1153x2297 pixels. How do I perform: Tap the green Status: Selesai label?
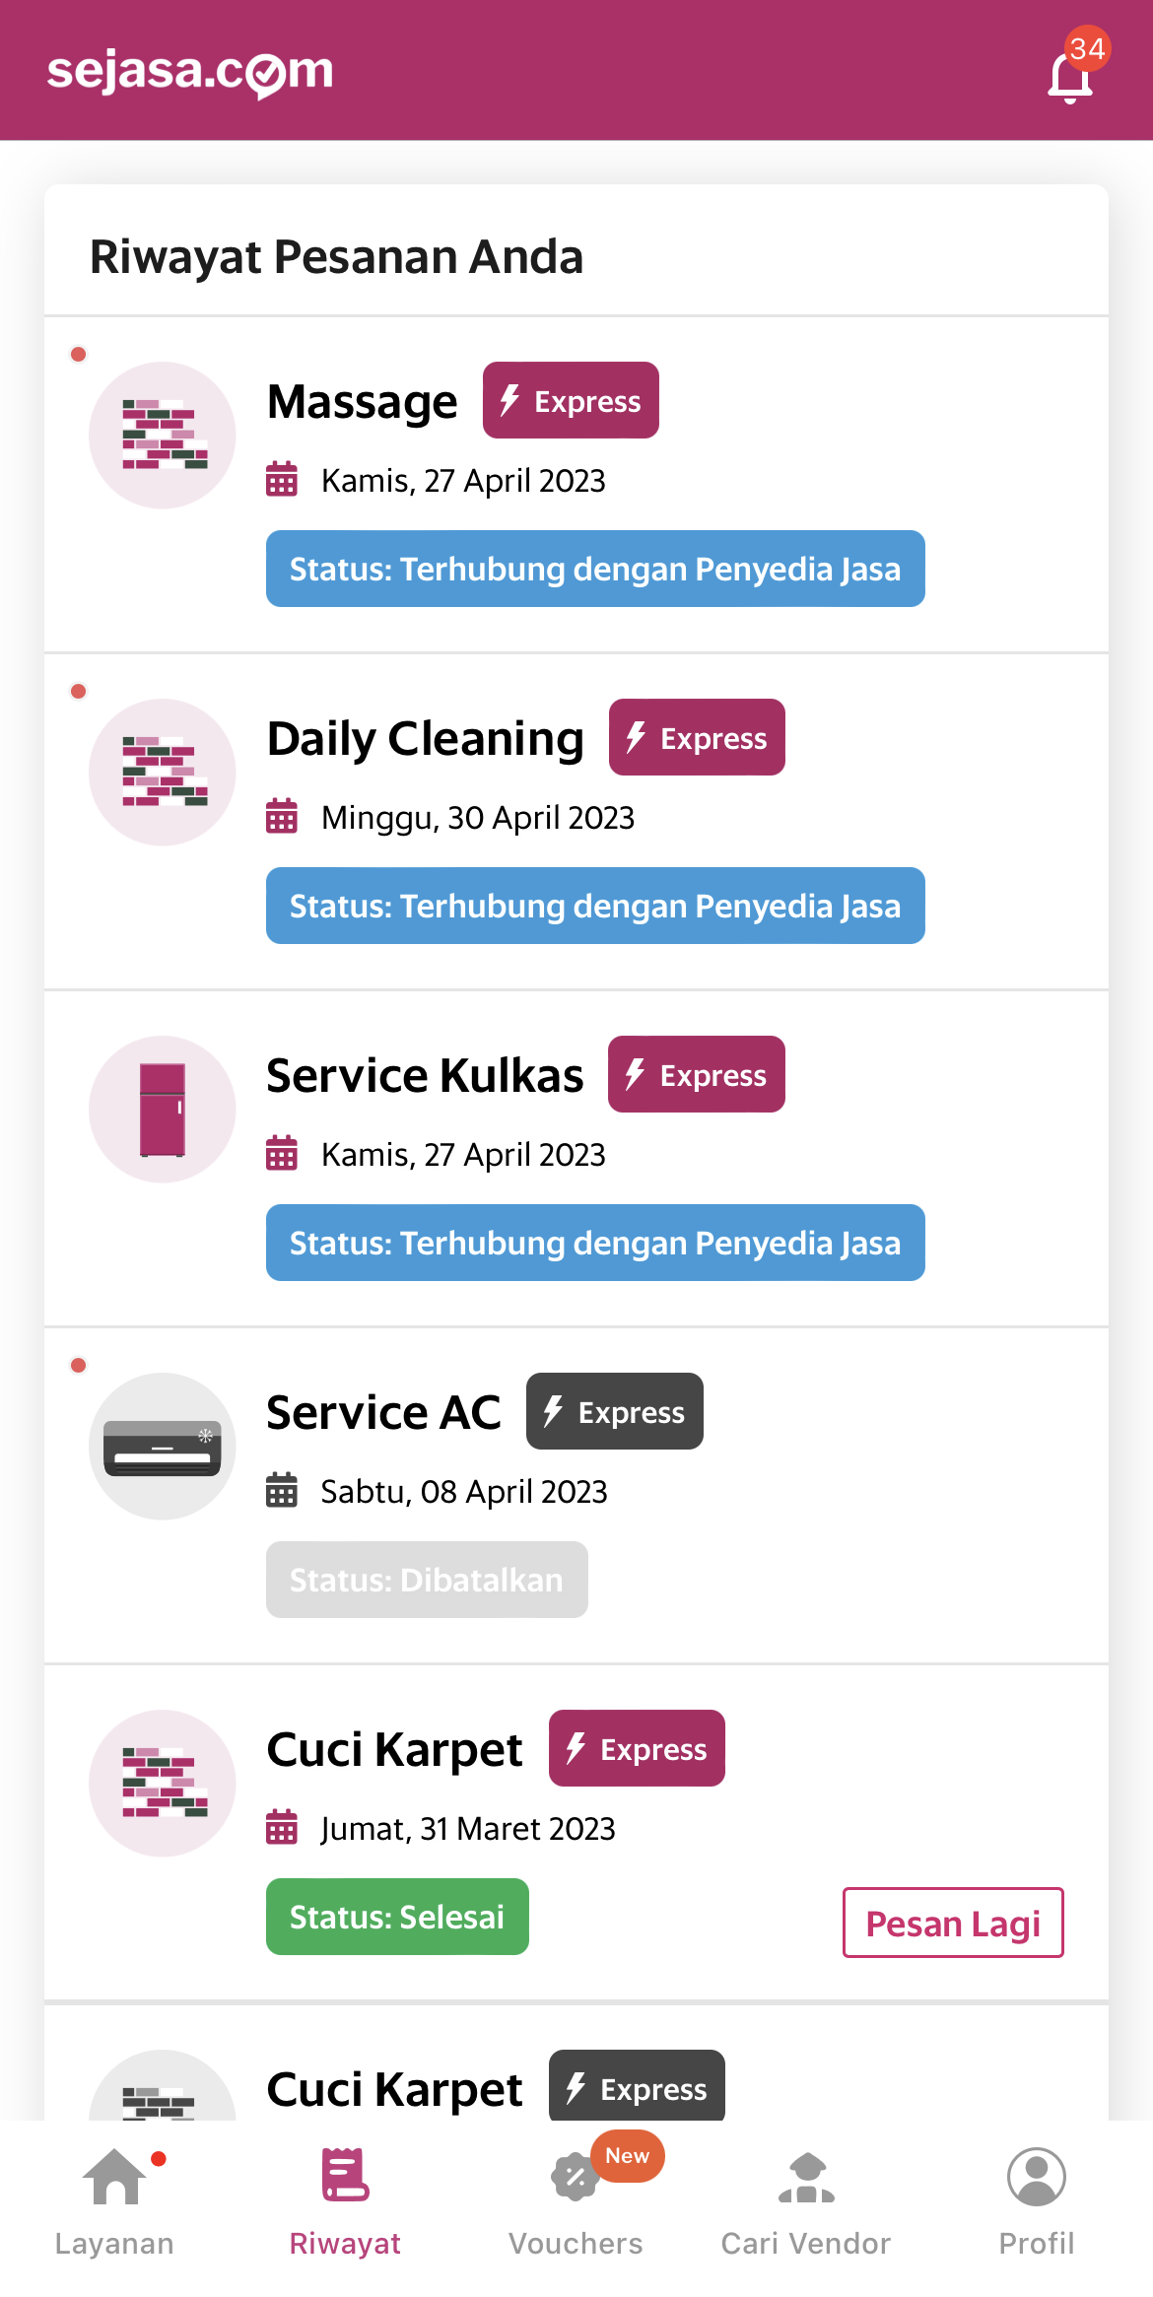point(397,1917)
